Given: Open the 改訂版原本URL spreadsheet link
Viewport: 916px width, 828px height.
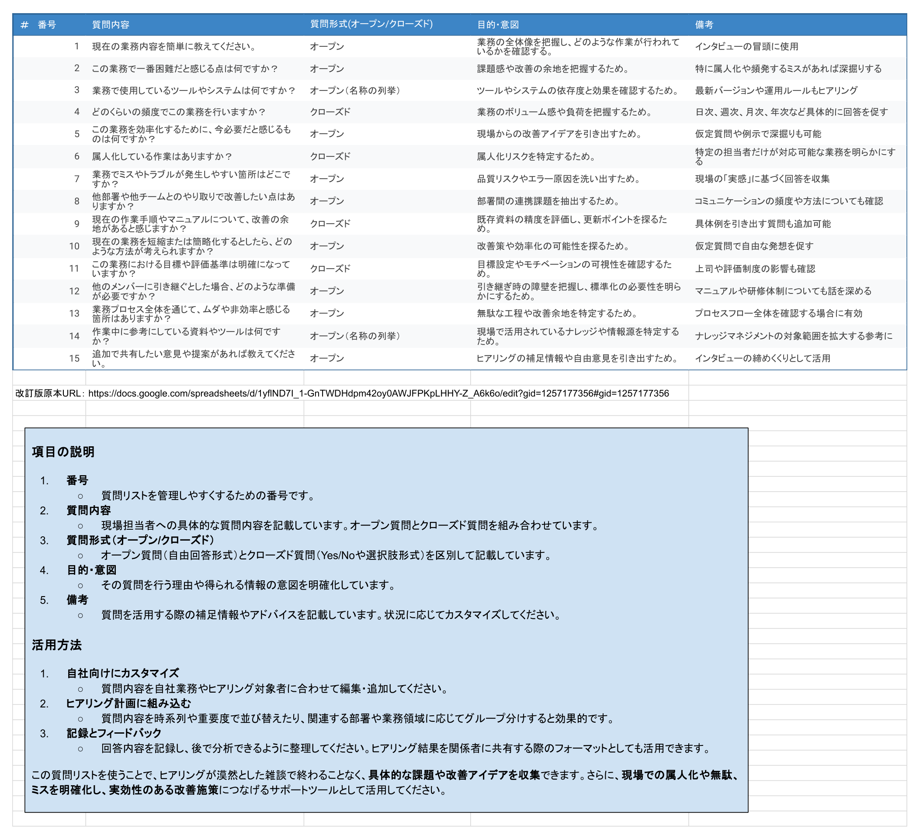Looking at the screenshot, I should 378,393.
